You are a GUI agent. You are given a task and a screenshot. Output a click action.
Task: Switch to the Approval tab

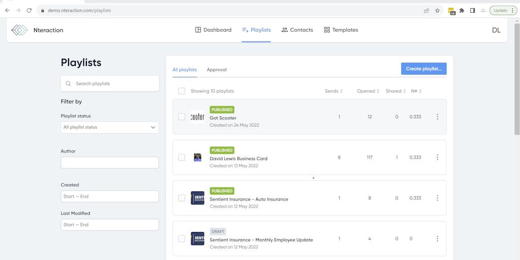[x=216, y=70]
